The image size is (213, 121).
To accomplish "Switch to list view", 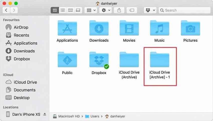I will click(x=63, y=10).
